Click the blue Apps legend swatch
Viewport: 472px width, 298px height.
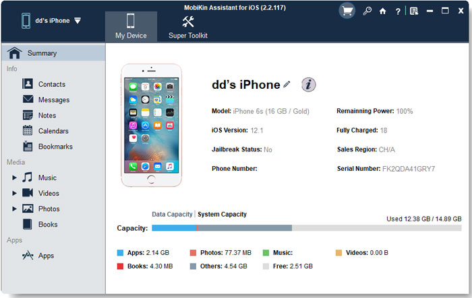click(120, 253)
